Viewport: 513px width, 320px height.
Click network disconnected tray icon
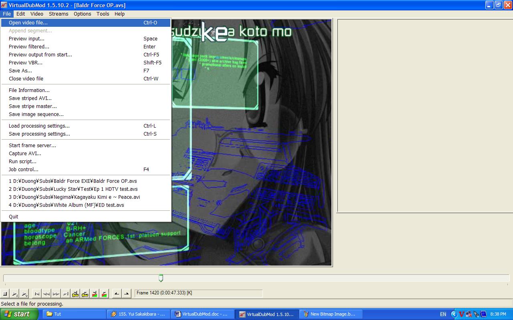click(469, 314)
